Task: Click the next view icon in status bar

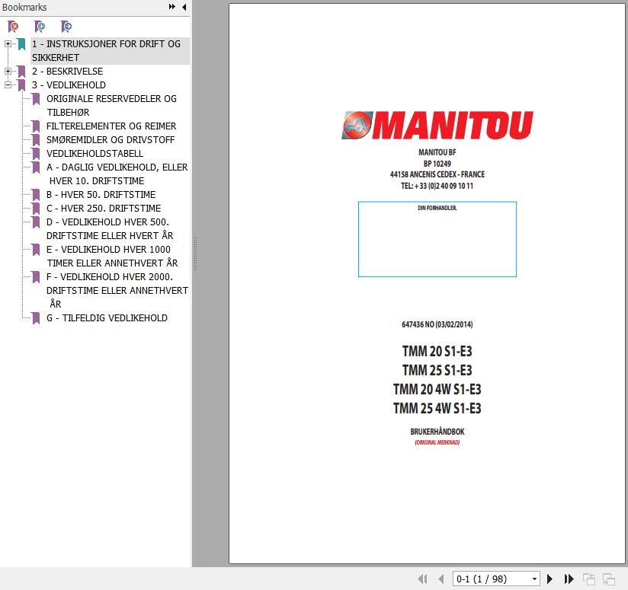Action: click(x=609, y=579)
